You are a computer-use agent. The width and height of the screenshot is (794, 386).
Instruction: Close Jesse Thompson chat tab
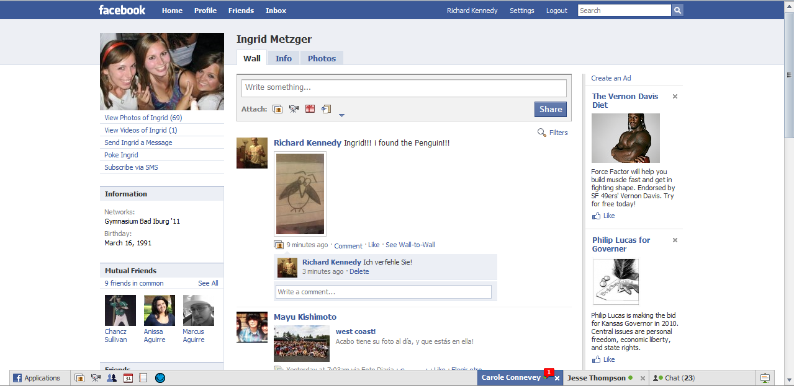[x=643, y=378]
